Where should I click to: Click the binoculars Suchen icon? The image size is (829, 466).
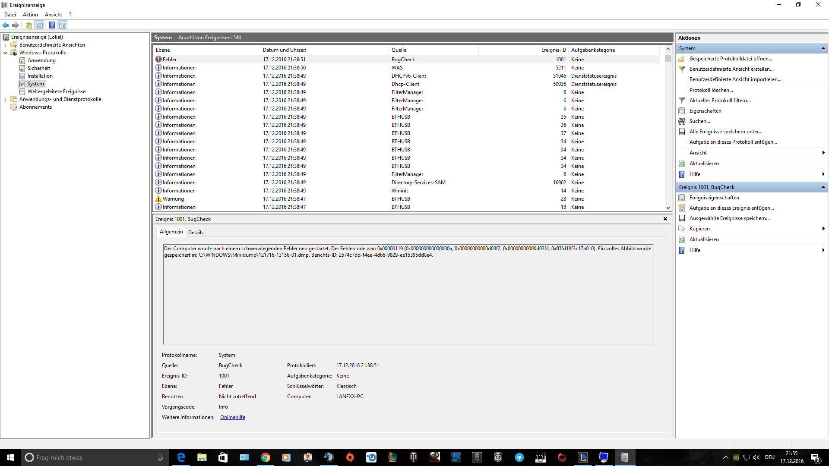pos(682,121)
